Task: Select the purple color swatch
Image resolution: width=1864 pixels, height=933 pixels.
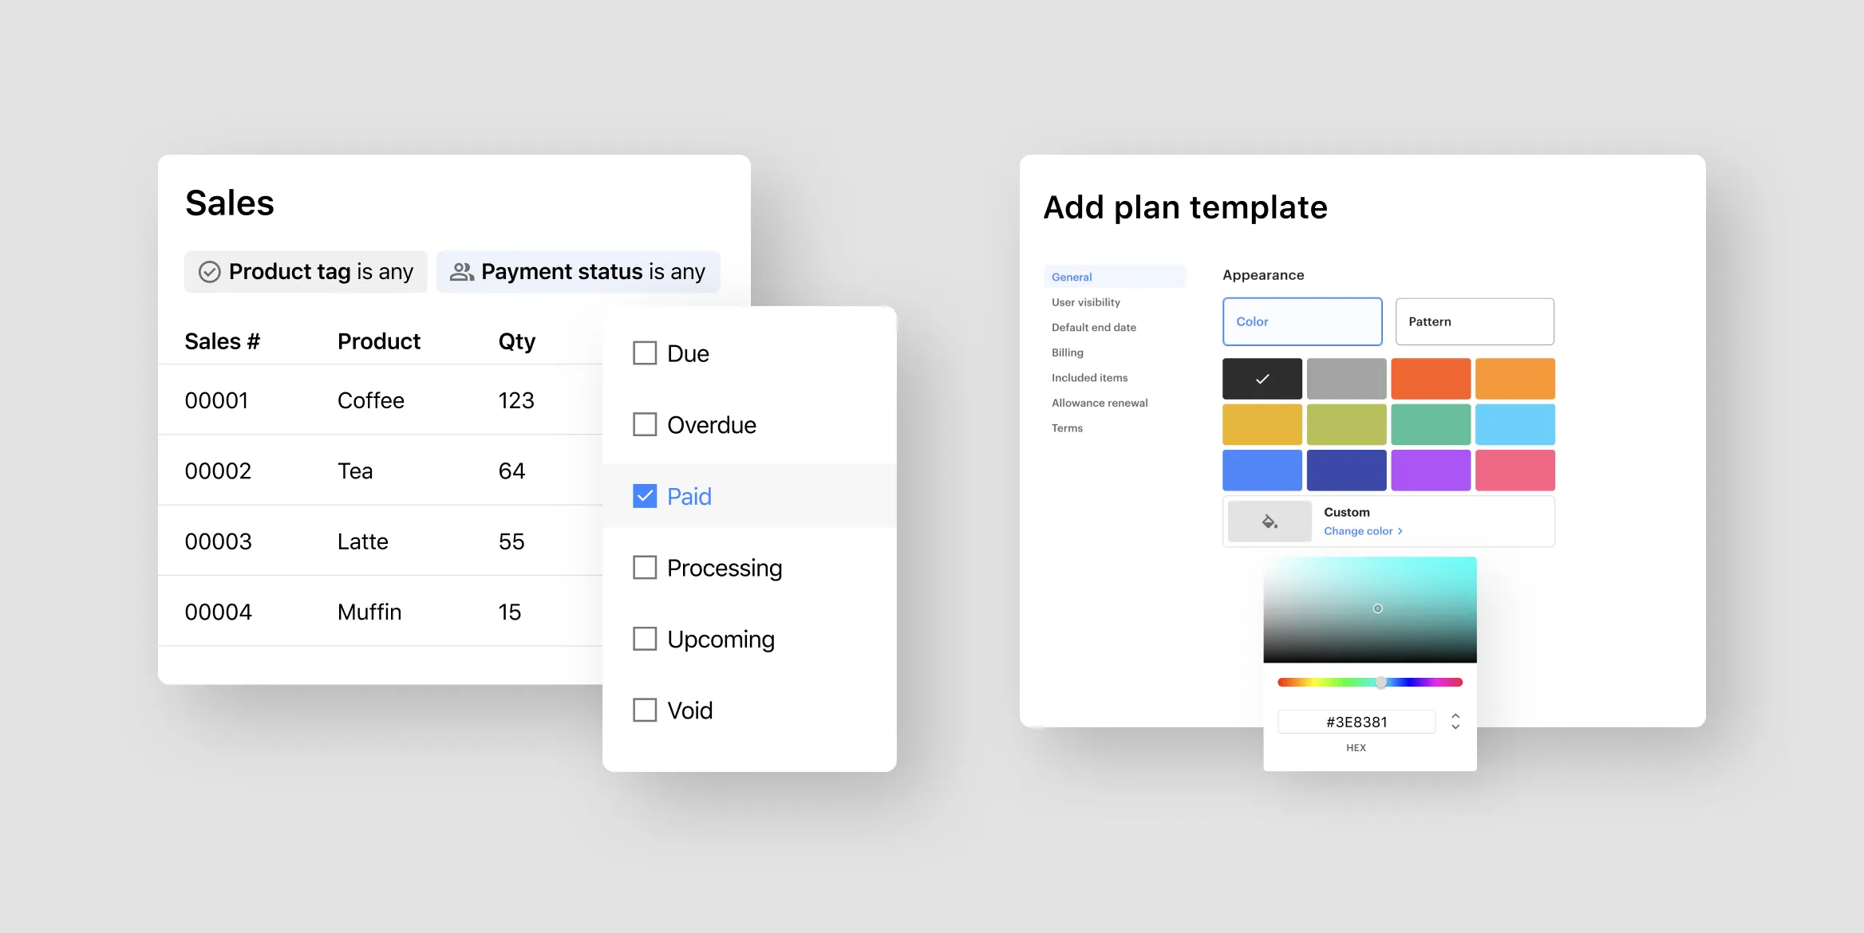Action: tap(1428, 469)
